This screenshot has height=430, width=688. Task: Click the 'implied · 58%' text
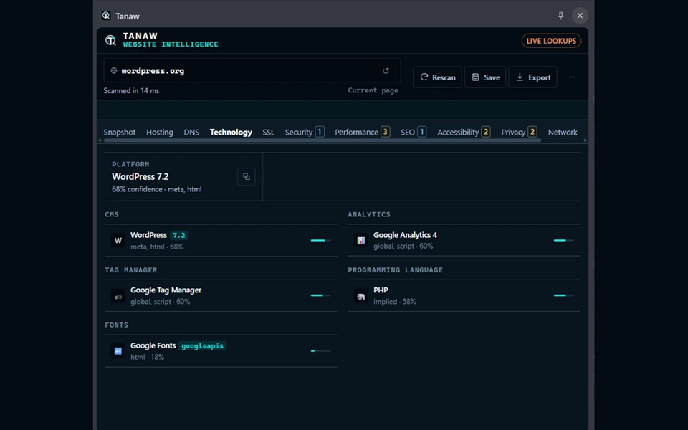point(394,302)
